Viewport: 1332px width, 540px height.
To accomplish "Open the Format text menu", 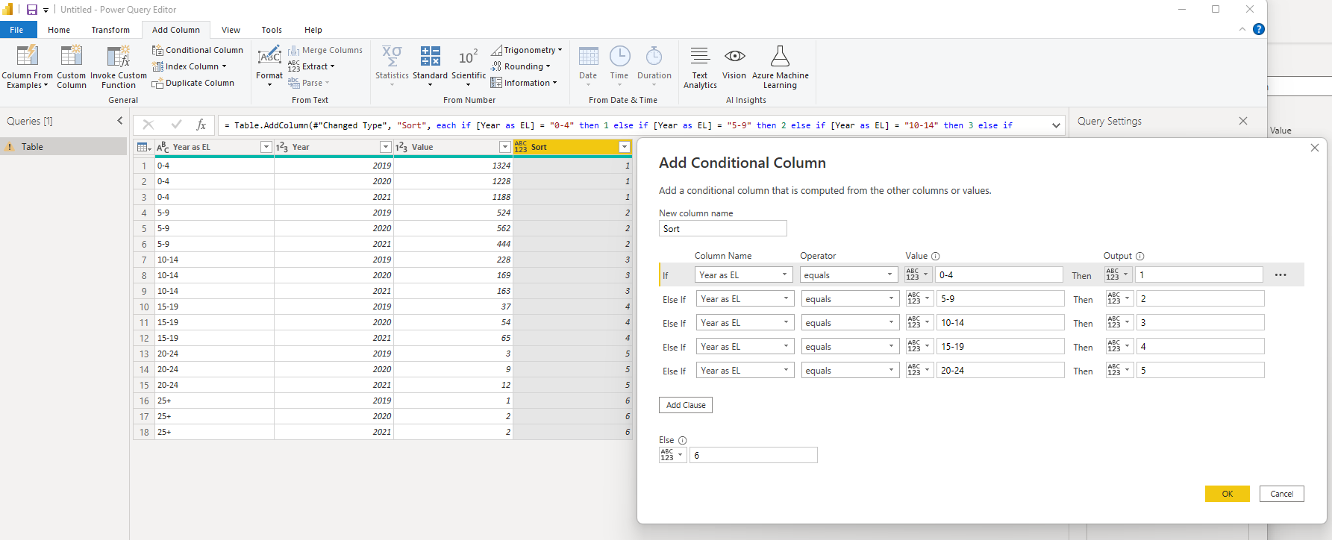I will point(269,66).
